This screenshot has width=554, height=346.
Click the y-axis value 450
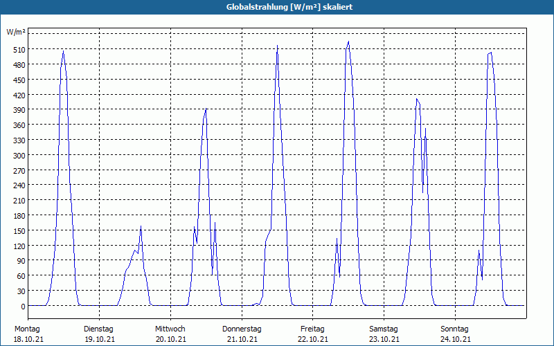[19, 80]
